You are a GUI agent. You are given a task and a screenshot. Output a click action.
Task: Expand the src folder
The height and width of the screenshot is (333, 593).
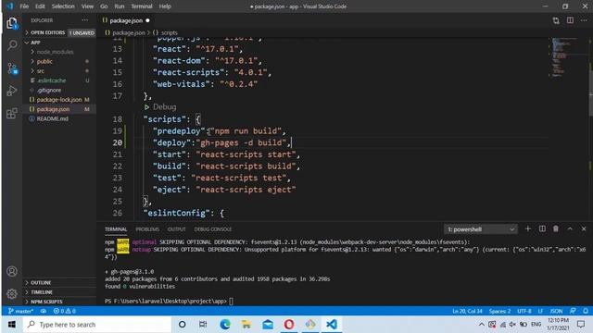point(59,71)
